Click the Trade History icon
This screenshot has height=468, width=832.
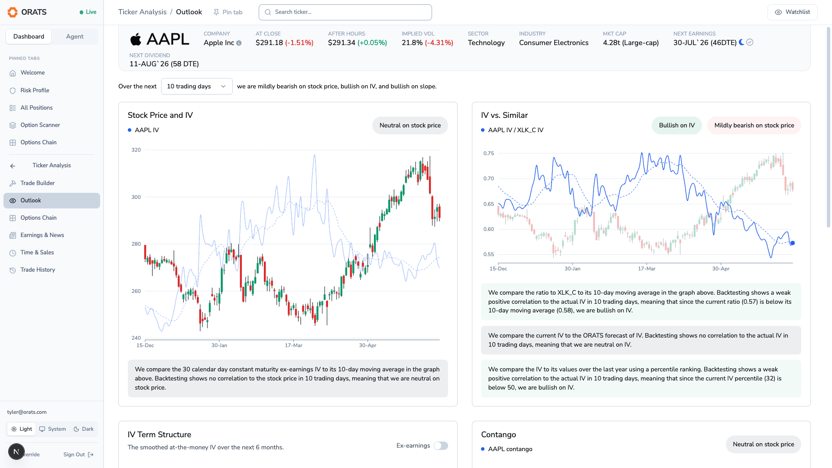click(x=13, y=270)
